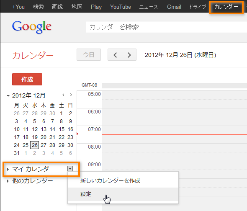
Task: Click the all-day event strip beside GMT-08
Action: [175, 85]
